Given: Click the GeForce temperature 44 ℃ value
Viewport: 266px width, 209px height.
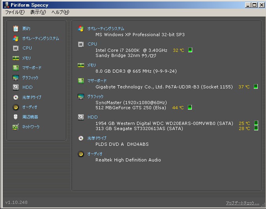Looking at the screenshot, I should [x=178, y=108].
